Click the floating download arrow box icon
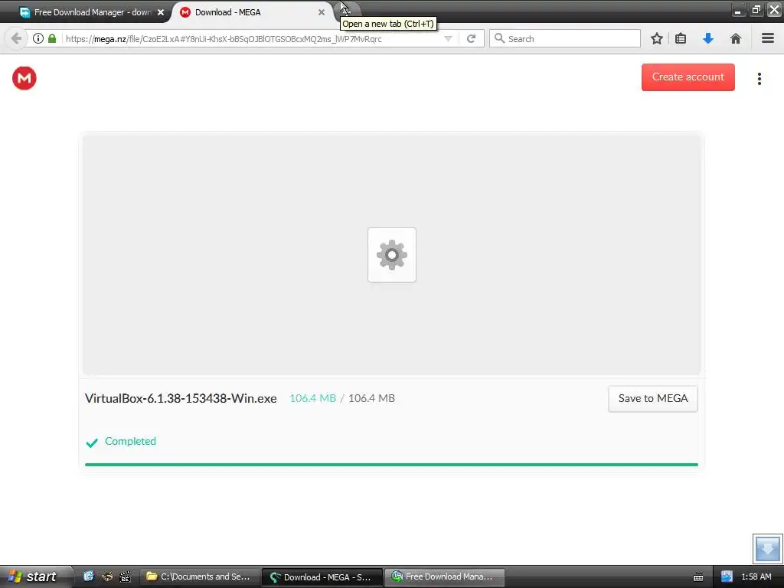 click(767, 548)
